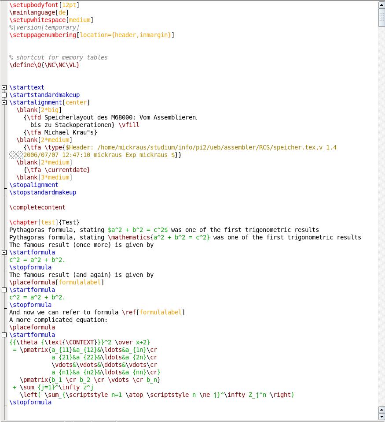This screenshot has width=385, height=422.
Task: Click the scrollbar up arrow
Action: point(381,4)
